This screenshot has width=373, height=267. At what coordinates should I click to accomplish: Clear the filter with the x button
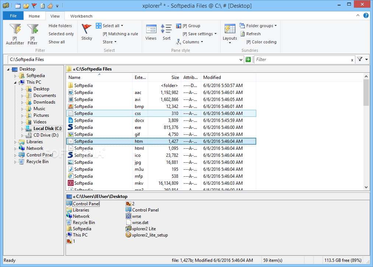(352, 60)
